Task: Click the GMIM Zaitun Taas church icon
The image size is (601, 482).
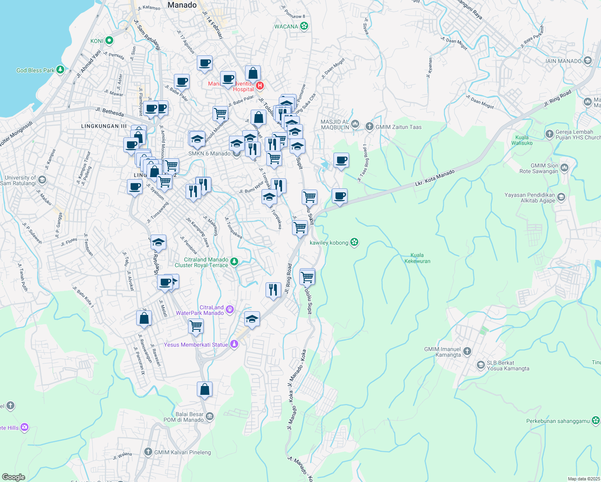Action: coord(369,127)
